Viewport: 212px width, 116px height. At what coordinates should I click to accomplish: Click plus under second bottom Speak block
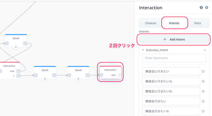click(78, 79)
